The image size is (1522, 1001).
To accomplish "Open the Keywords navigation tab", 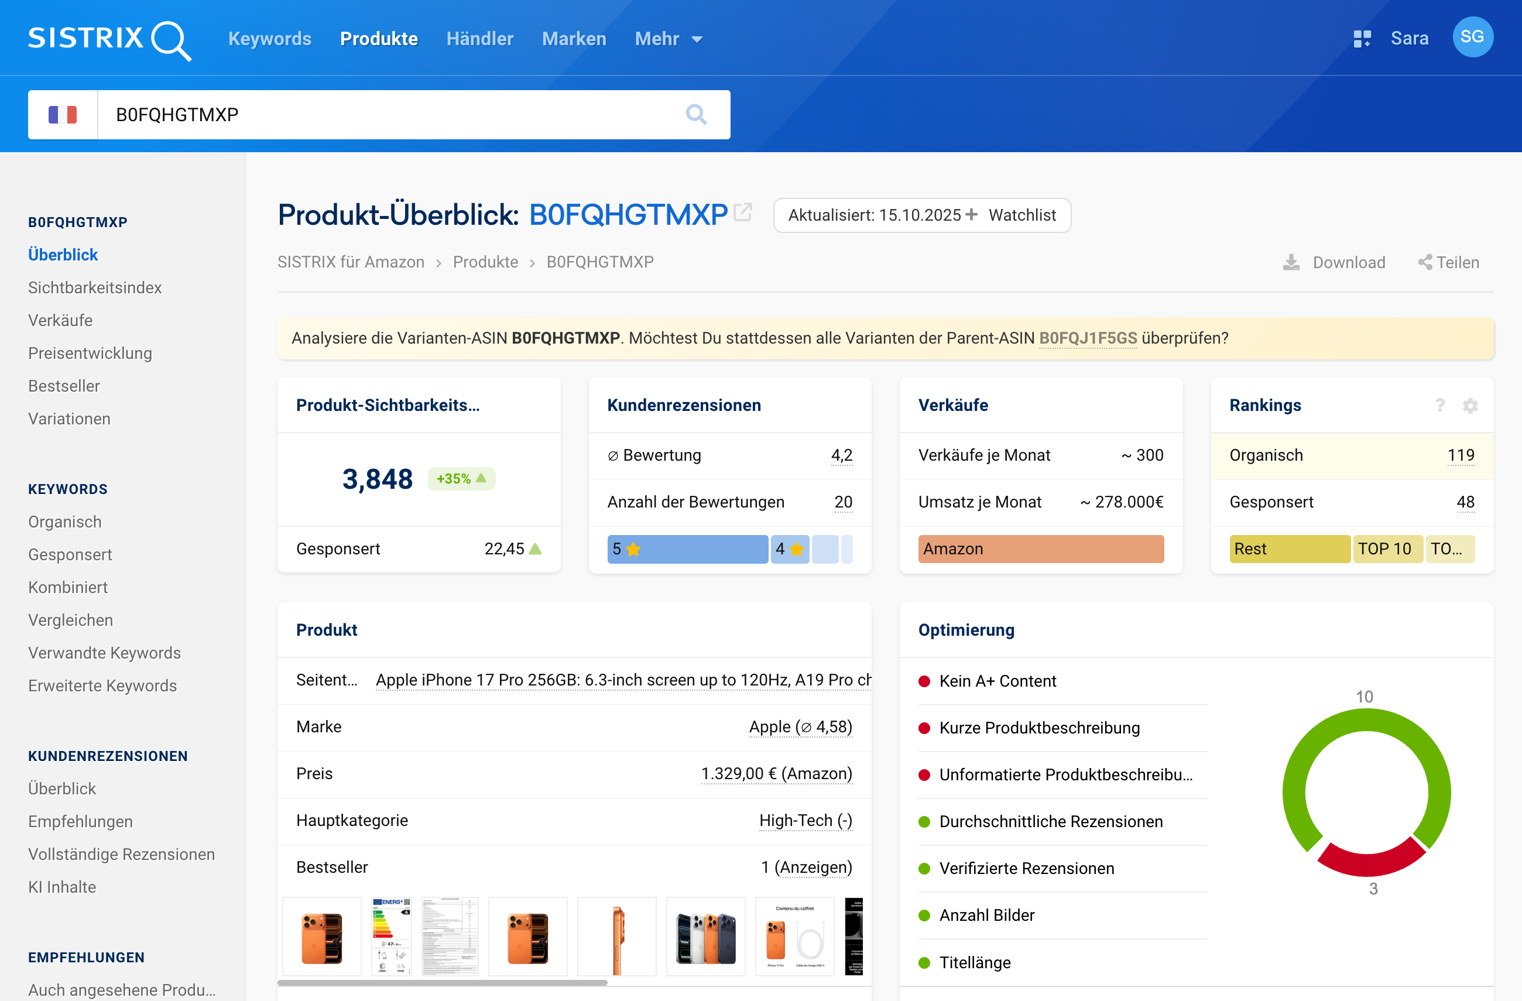I will (x=269, y=39).
